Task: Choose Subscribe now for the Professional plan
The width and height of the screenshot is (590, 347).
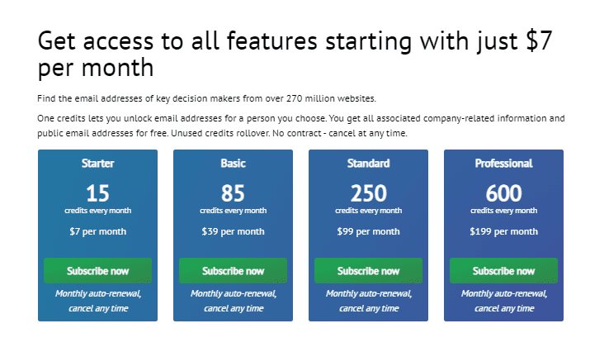Action: 503,271
